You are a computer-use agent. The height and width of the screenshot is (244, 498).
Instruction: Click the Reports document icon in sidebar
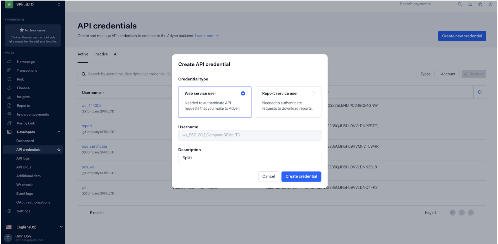click(x=9, y=106)
